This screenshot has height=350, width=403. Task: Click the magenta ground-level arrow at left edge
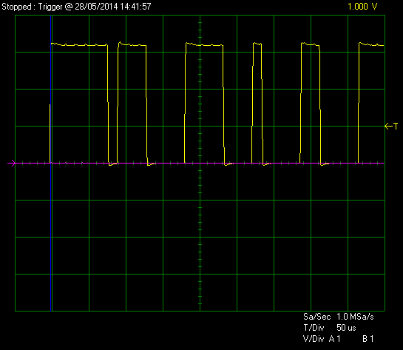(x=12, y=163)
